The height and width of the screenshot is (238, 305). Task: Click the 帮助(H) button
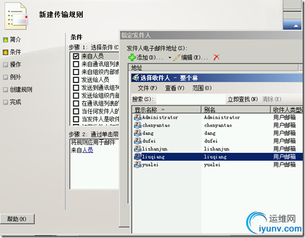[x=17, y=219]
